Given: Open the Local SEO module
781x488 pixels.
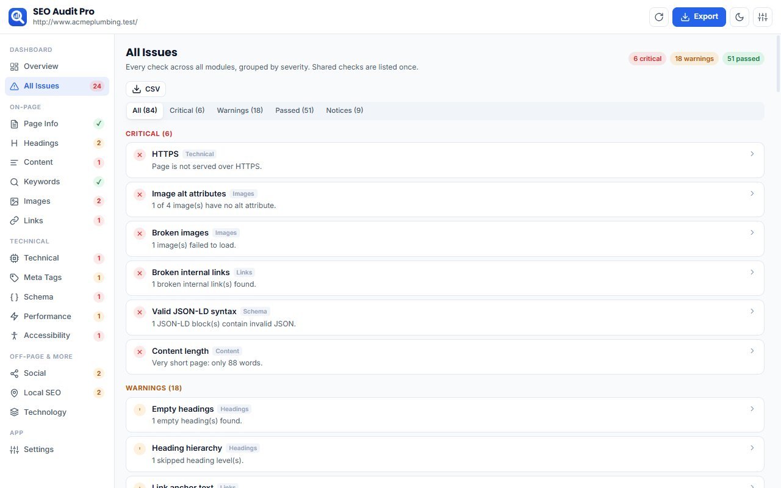Looking at the screenshot, I should coord(57,393).
